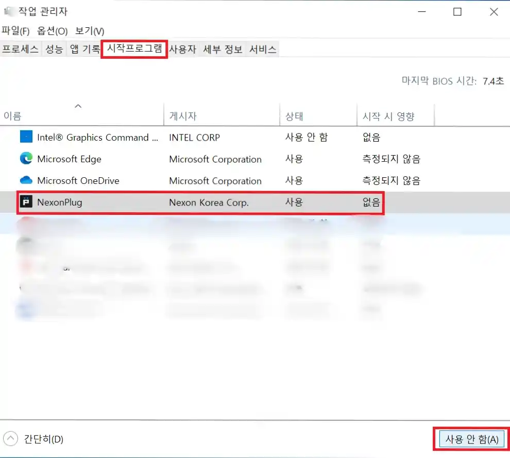510x458 pixels.
Task: Open the 보기(V) menu
Action: coord(90,31)
